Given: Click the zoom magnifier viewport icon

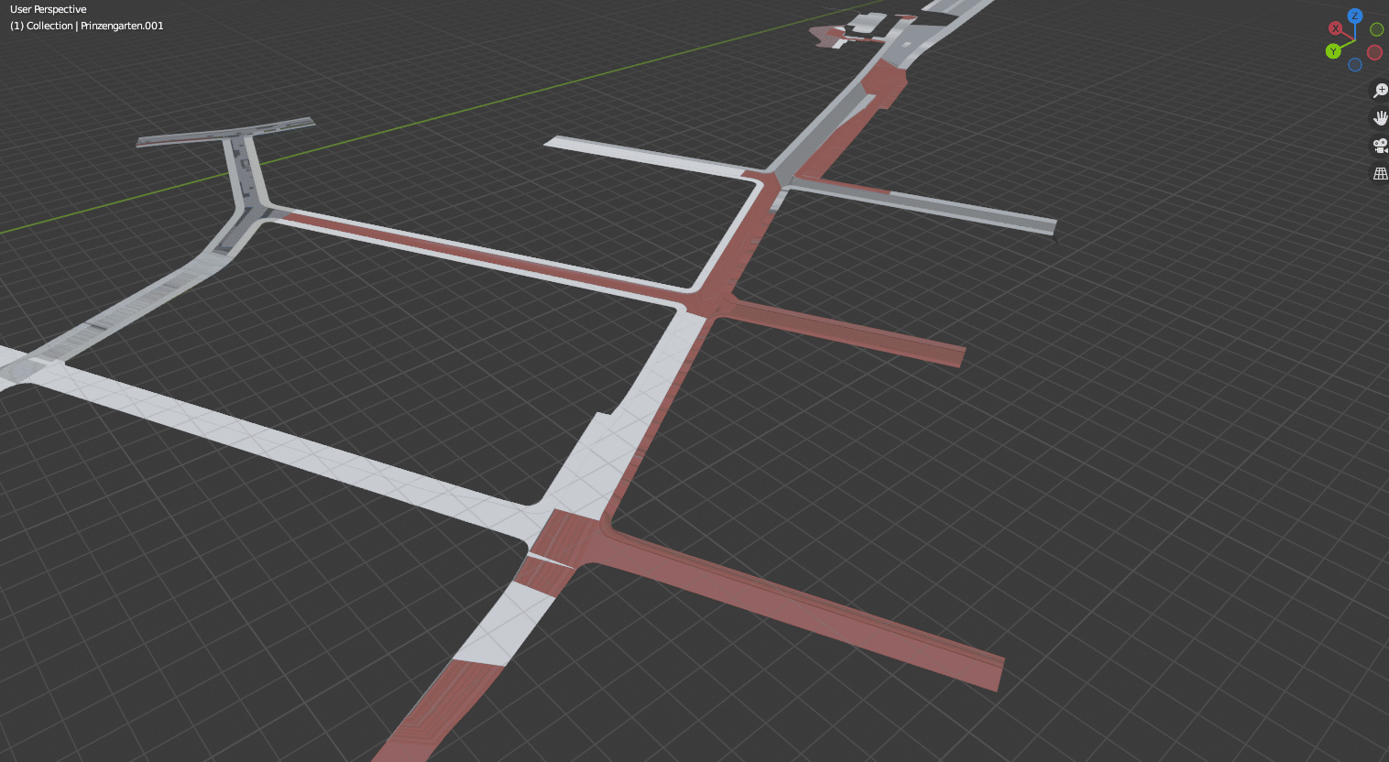Looking at the screenshot, I should coord(1380,91).
